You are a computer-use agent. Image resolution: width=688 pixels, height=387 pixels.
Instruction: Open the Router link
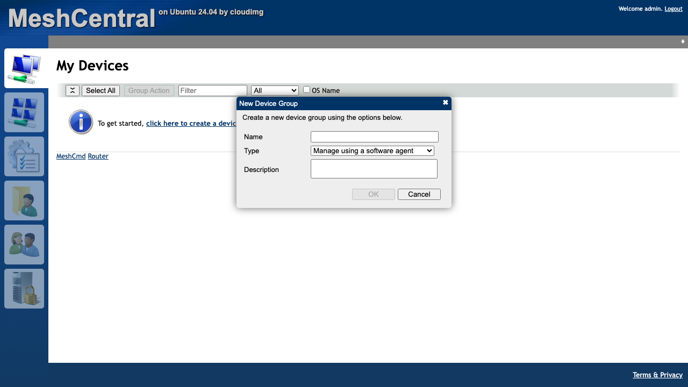coord(98,156)
